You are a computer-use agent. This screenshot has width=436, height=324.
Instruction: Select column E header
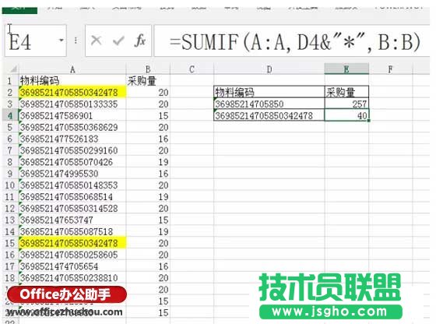point(346,69)
